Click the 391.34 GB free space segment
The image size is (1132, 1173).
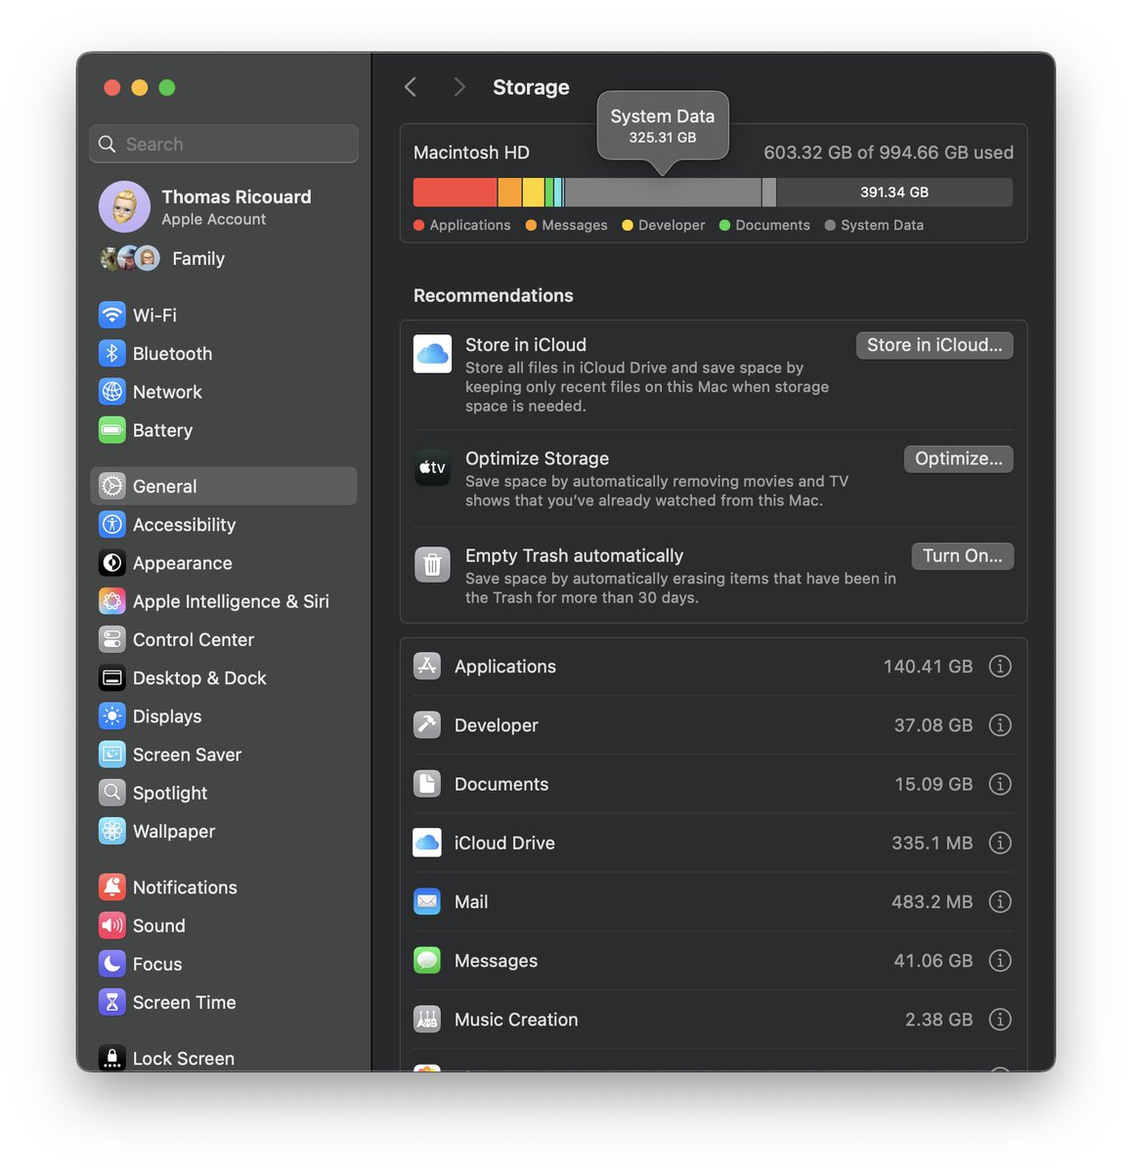(x=894, y=193)
